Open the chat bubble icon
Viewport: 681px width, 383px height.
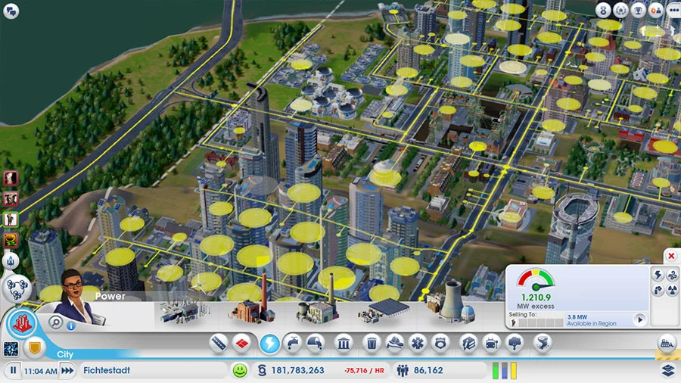coord(11,11)
